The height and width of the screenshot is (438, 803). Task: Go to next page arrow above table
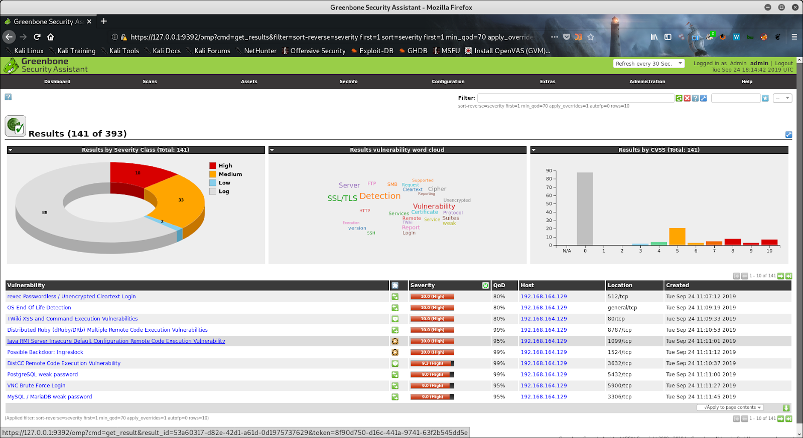coord(780,276)
